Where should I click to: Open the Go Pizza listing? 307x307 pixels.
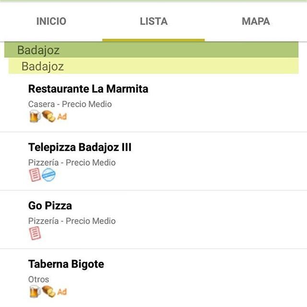click(50, 206)
